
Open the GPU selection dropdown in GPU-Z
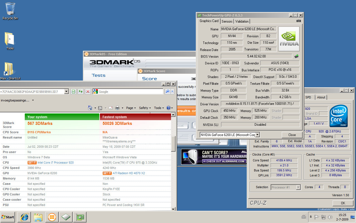click(x=257, y=135)
